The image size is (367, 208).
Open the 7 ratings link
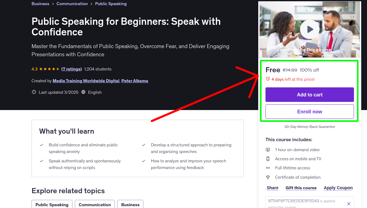pos(72,69)
